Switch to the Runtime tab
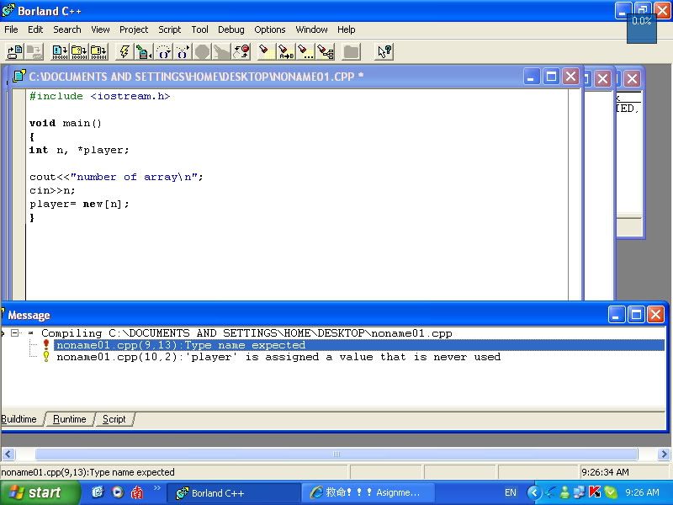 (x=70, y=419)
